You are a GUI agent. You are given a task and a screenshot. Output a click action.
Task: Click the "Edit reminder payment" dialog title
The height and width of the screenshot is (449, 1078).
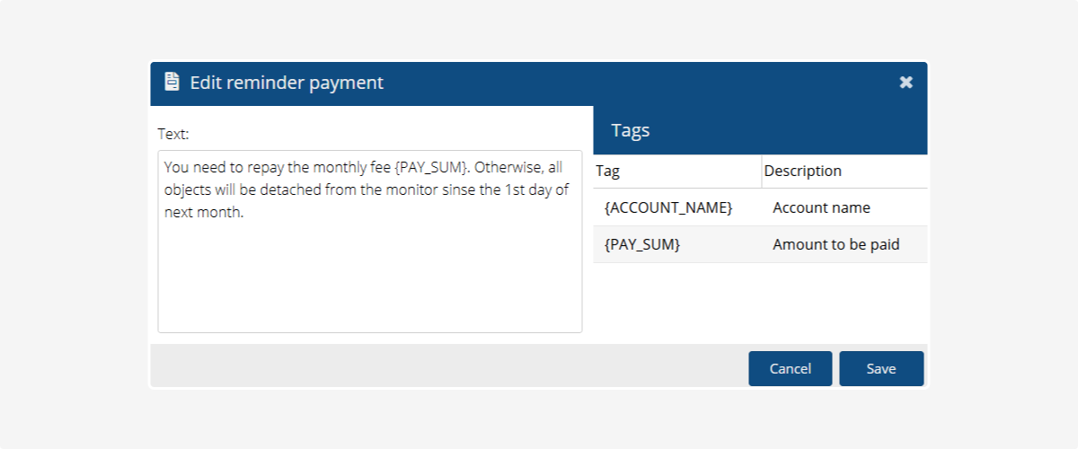(287, 83)
